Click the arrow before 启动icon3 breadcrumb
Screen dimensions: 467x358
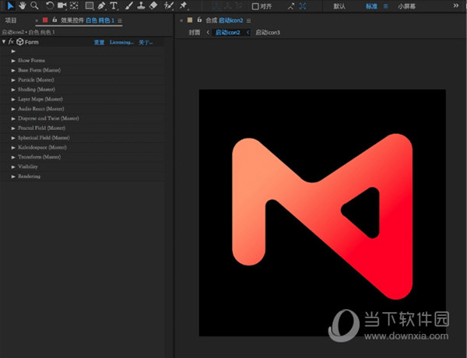[x=248, y=32]
